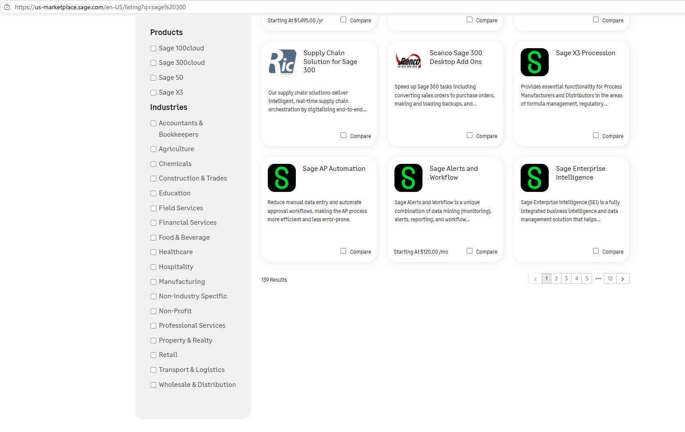Open Sage Enterprise Intelligence title
This screenshot has width=685, height=432.
tap(581, 173)
